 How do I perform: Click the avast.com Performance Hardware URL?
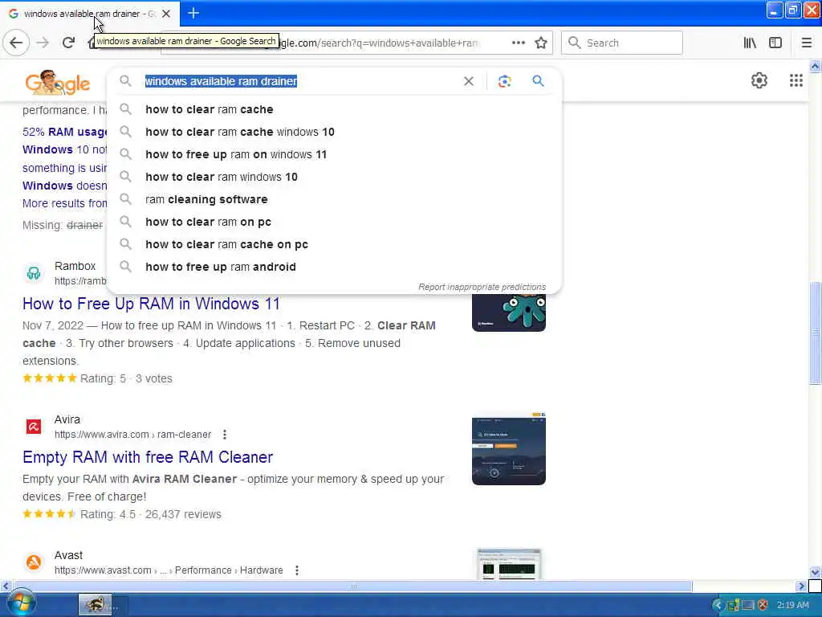click(x=169, y=570)
